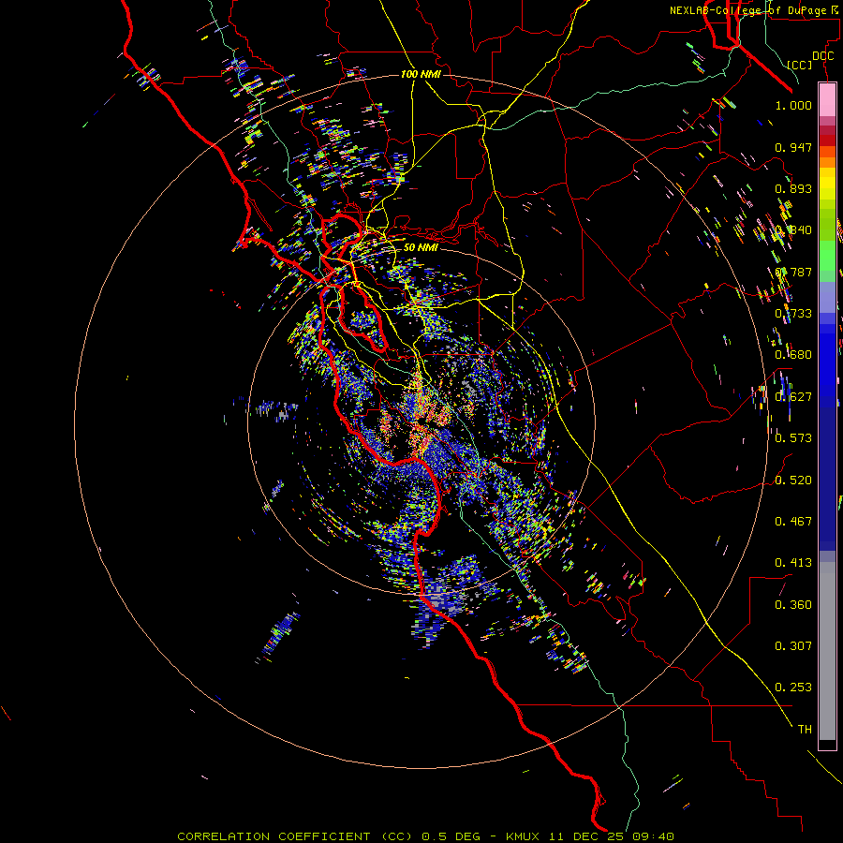Click the pink band beside 1.000 on color bar

click(827, 100)
